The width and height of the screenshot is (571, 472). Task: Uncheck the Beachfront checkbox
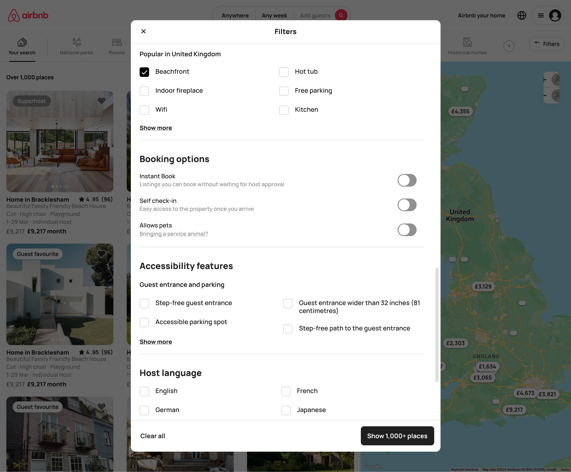[144, 72]
